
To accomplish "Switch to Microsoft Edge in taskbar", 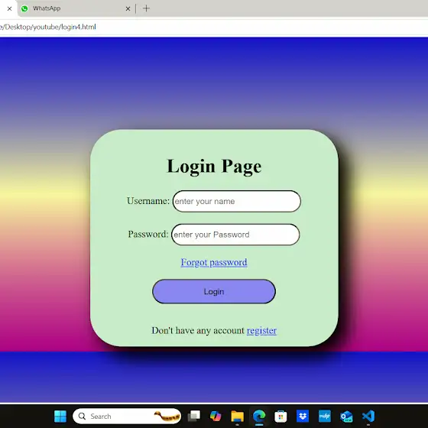I will [x=259, y=417].
